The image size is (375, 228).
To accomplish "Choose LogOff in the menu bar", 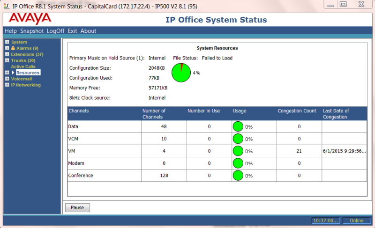I will coord(55,31).
